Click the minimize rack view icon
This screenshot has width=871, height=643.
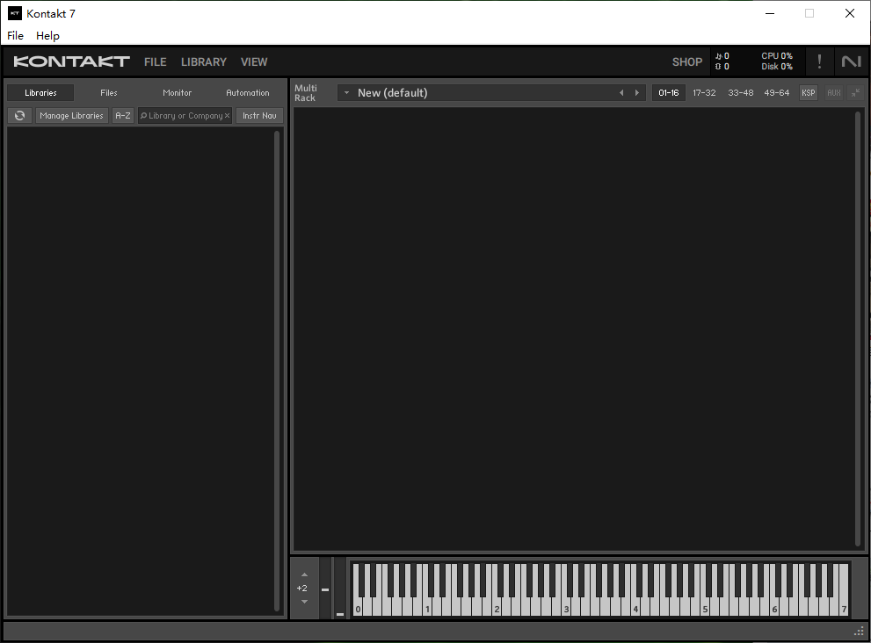[x=856, y=93]
